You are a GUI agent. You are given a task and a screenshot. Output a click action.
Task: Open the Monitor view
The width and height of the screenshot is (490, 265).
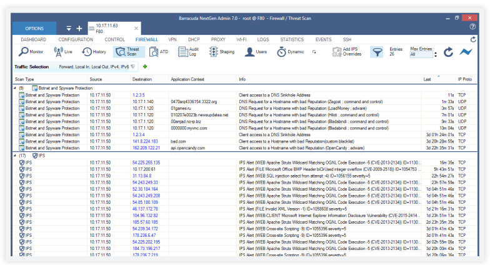[x=31, y=52]
